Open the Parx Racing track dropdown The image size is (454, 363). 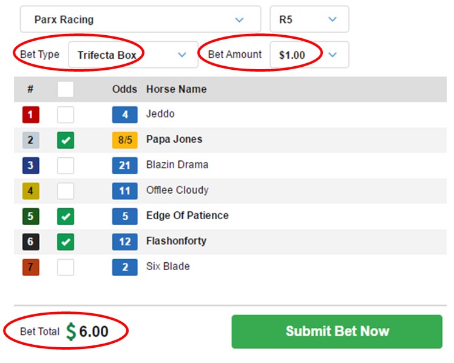(x=140, y=19)
